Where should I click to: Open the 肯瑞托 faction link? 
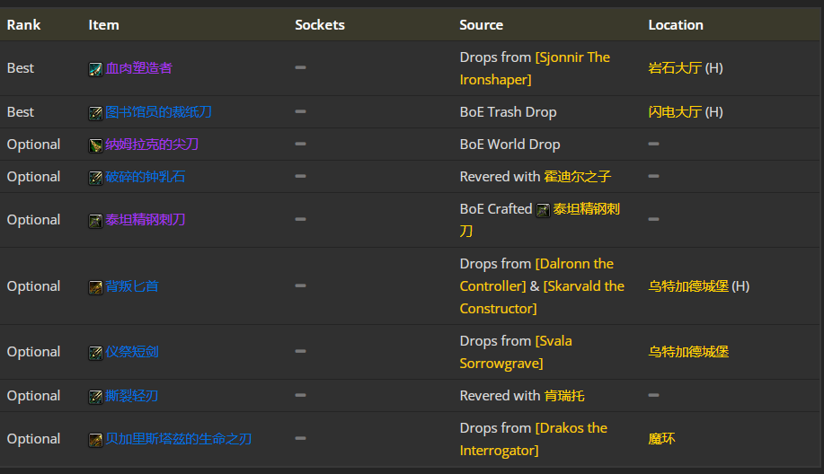coord(564,395)
